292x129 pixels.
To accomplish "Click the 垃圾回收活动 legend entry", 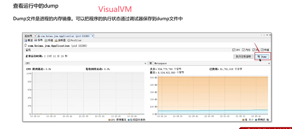I will click(x=137, y=120).
